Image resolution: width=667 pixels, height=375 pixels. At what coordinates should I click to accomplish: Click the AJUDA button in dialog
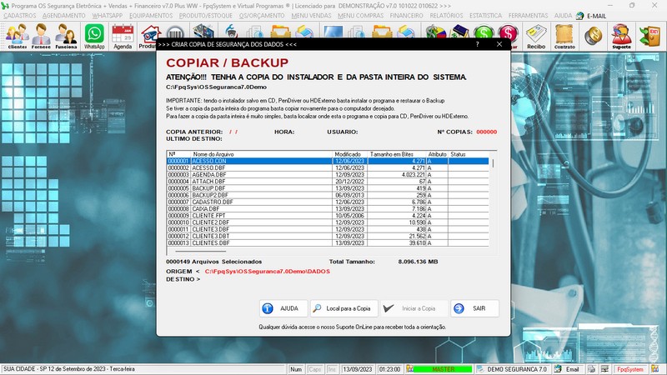pyautogui.click(x=281, y=308)
